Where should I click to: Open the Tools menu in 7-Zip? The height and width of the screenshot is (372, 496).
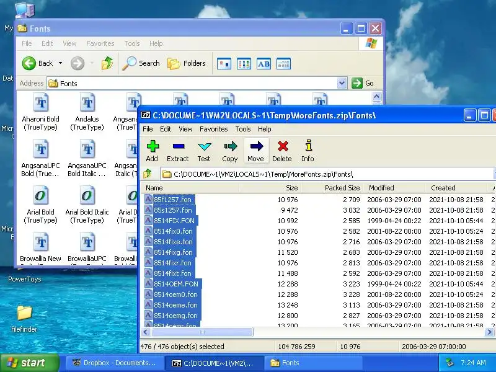tap(243, 129)
